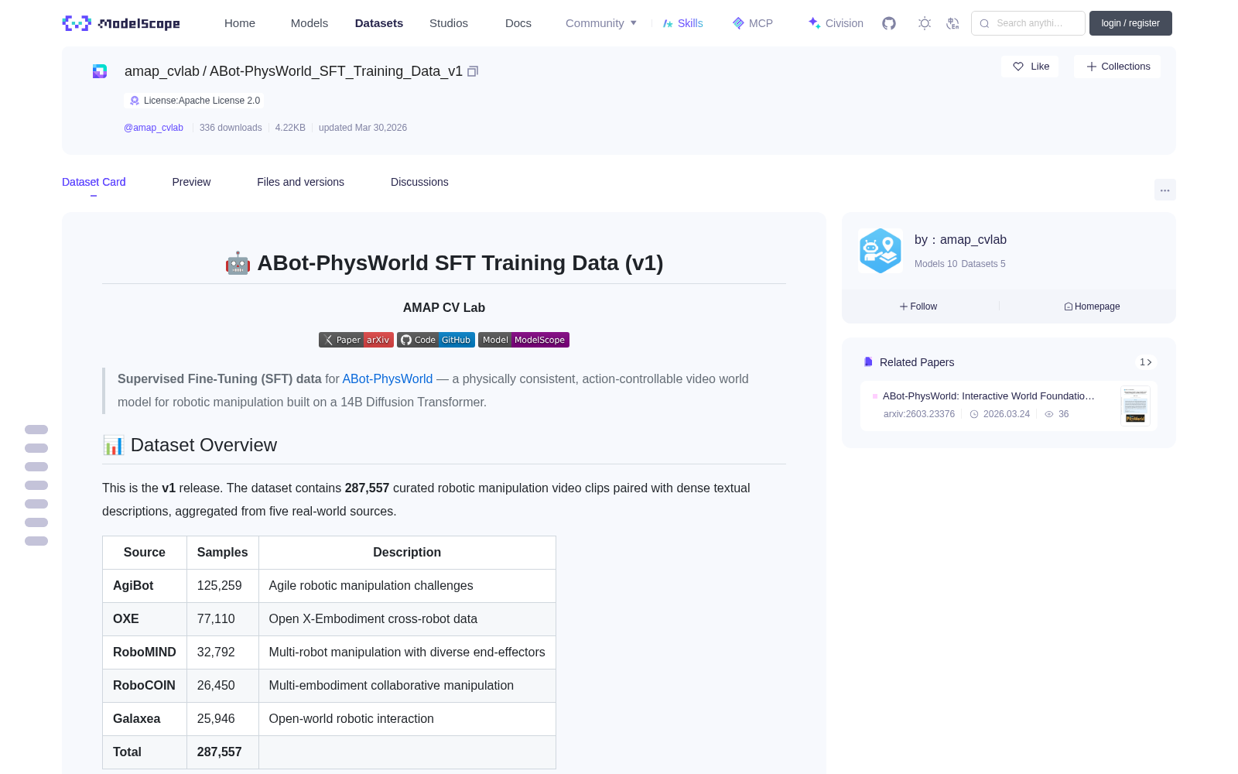The width and height of the screenshot is (1238, 774).
Task: Open Docs navigation item
Action: point(518,23)
